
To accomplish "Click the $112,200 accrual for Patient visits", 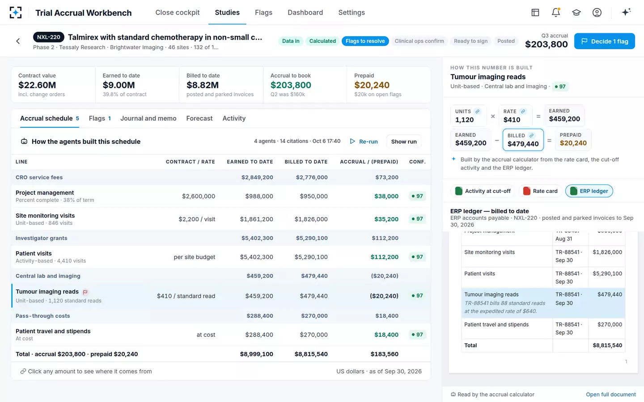I will click(x=384, y=257).
